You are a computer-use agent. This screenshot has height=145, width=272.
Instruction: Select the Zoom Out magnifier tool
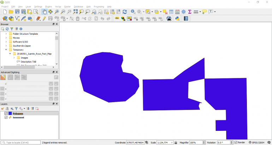63,12
